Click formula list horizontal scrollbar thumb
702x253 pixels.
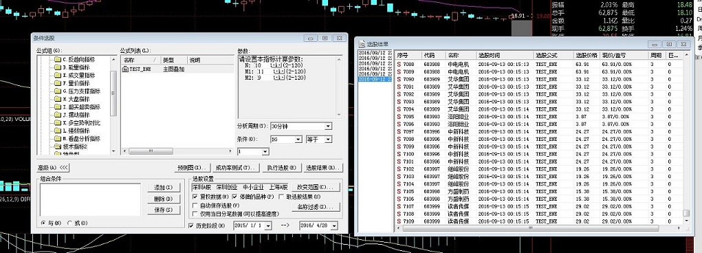click(151, 151)
